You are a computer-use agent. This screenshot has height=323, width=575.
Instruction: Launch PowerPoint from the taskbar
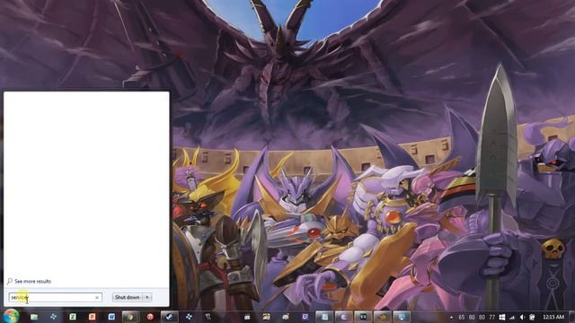pos(92,317)
